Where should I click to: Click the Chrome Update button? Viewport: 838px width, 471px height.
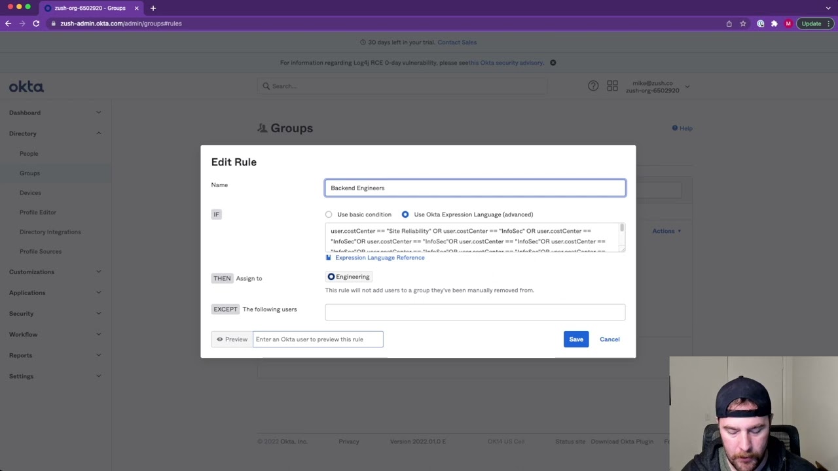point(811,24)
